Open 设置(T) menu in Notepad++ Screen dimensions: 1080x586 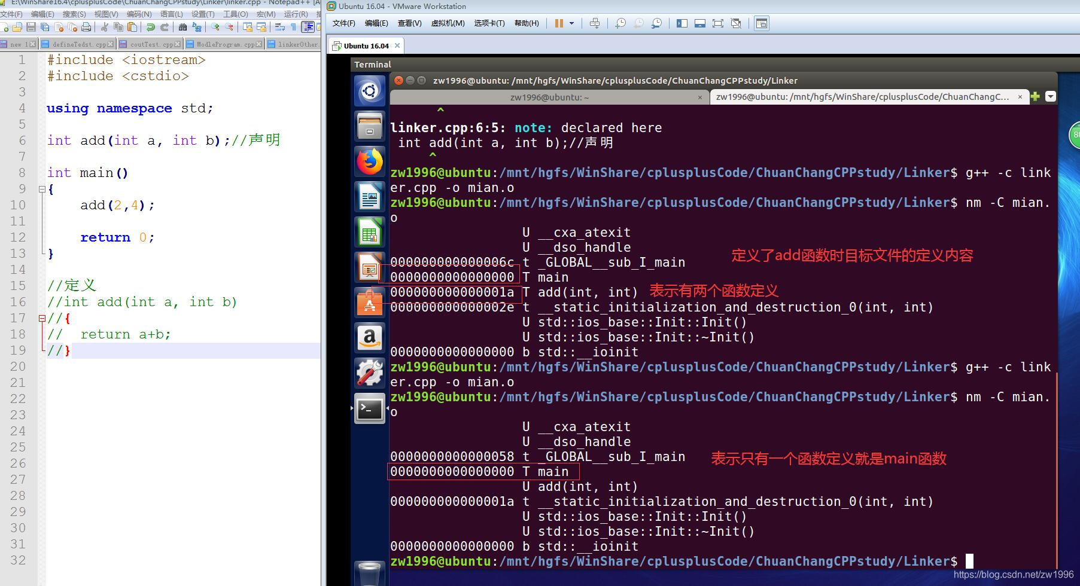click(x=203, y=14)
